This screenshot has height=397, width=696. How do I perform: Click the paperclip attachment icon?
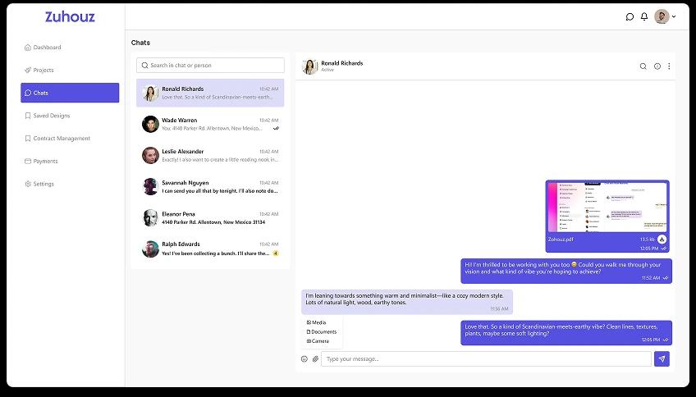tap(315, 358)
